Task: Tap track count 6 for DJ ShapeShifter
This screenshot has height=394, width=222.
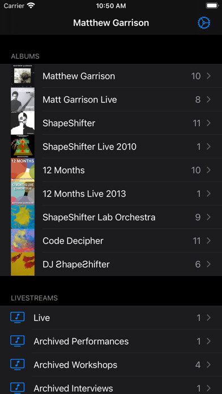Action: pos(198,264)
